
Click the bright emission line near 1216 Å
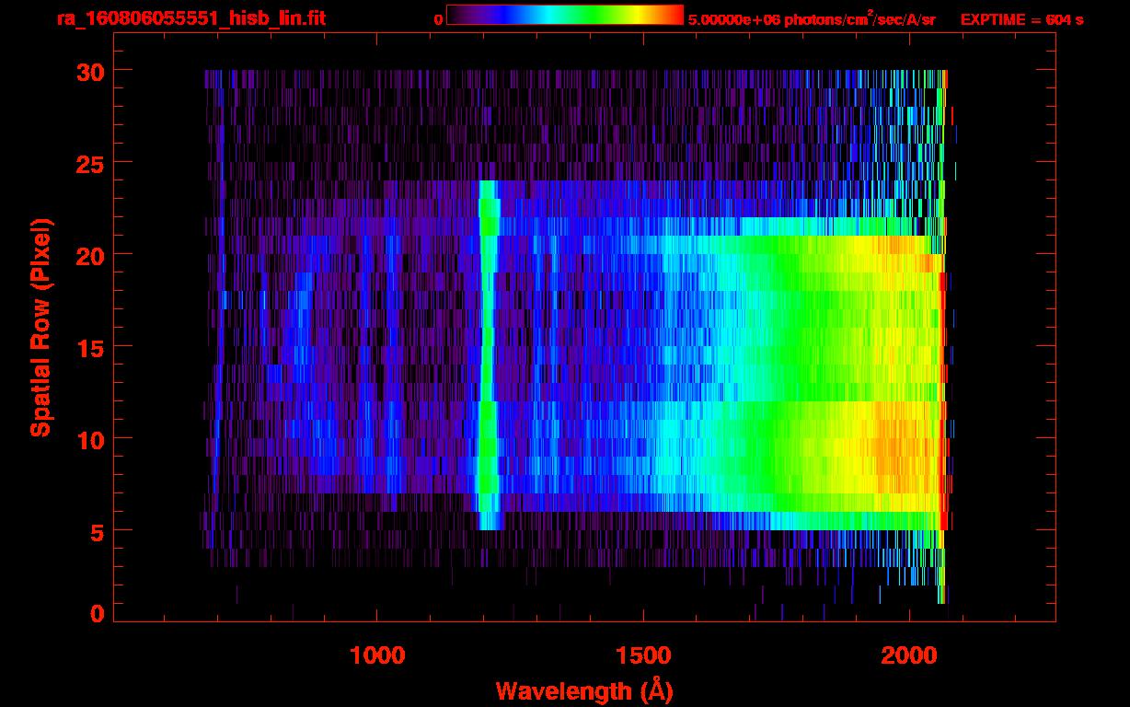point(488,355)
